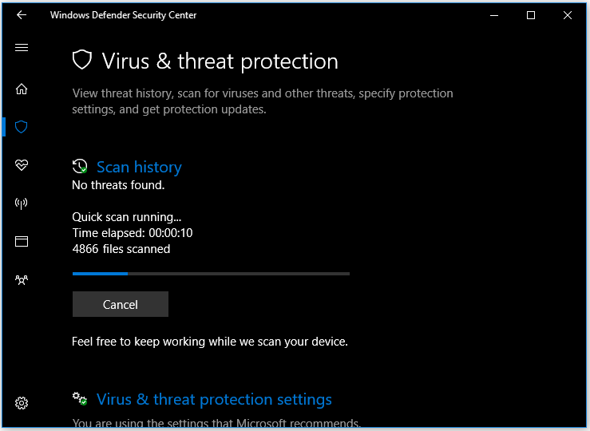590x431 pixels.
Task: Click the Windows Defender Security Center title
Action: (x=124, y=15)
